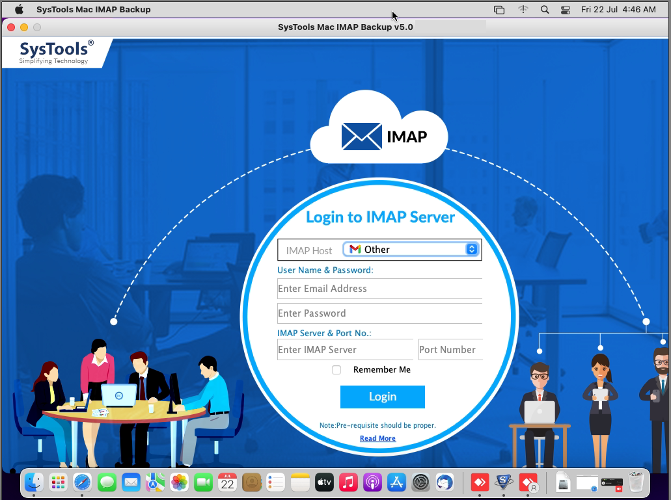Click the IMAP cloud envelope icon
The image size is (671, 500).
pos(362,137)
